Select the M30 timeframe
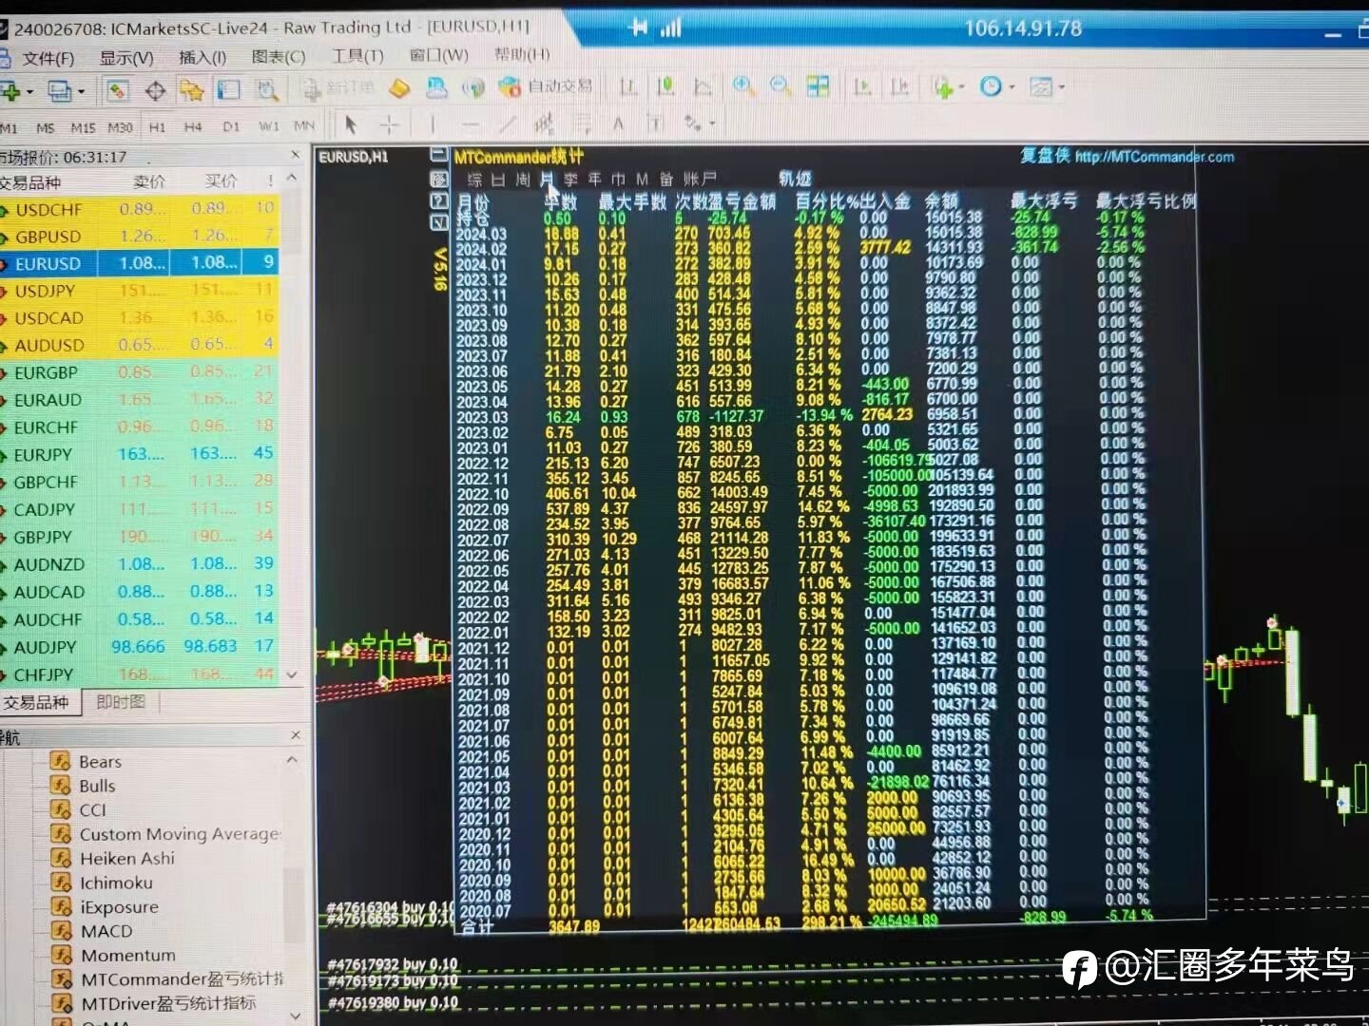Image resolution: width=1369 pixels, height=1026 pixels. pos(120,127)
